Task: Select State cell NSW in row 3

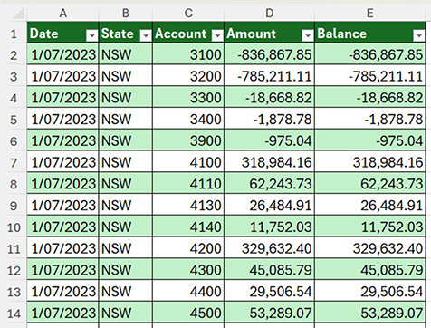Action: [126, 76]
